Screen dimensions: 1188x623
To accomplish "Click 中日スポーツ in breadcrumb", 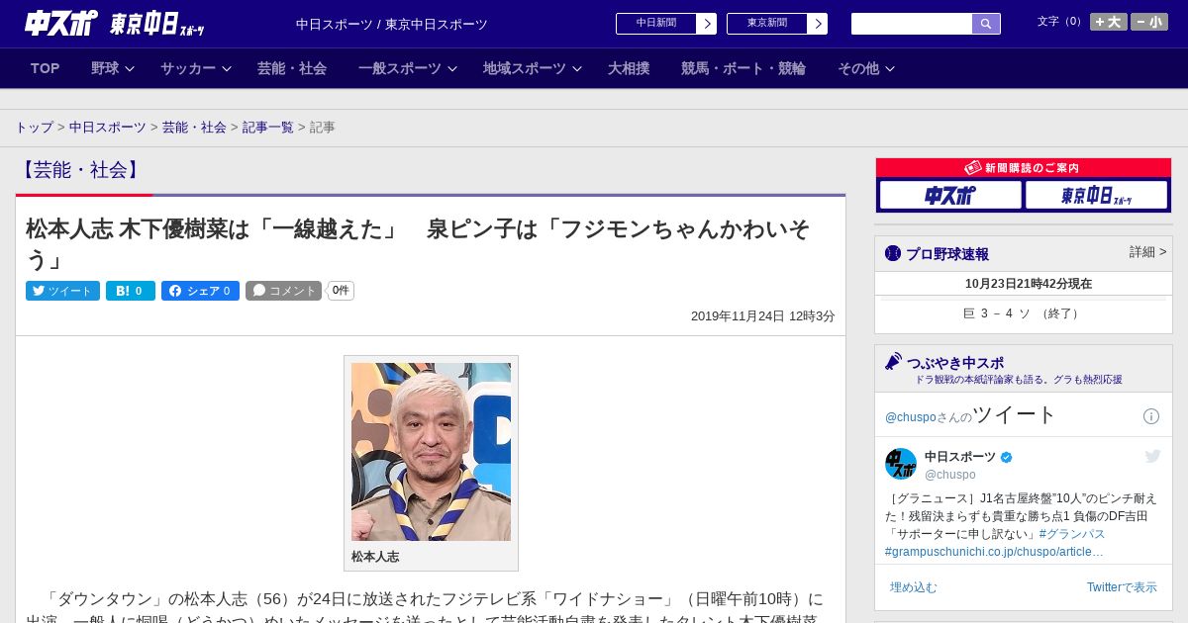I will tap(108, 128).
